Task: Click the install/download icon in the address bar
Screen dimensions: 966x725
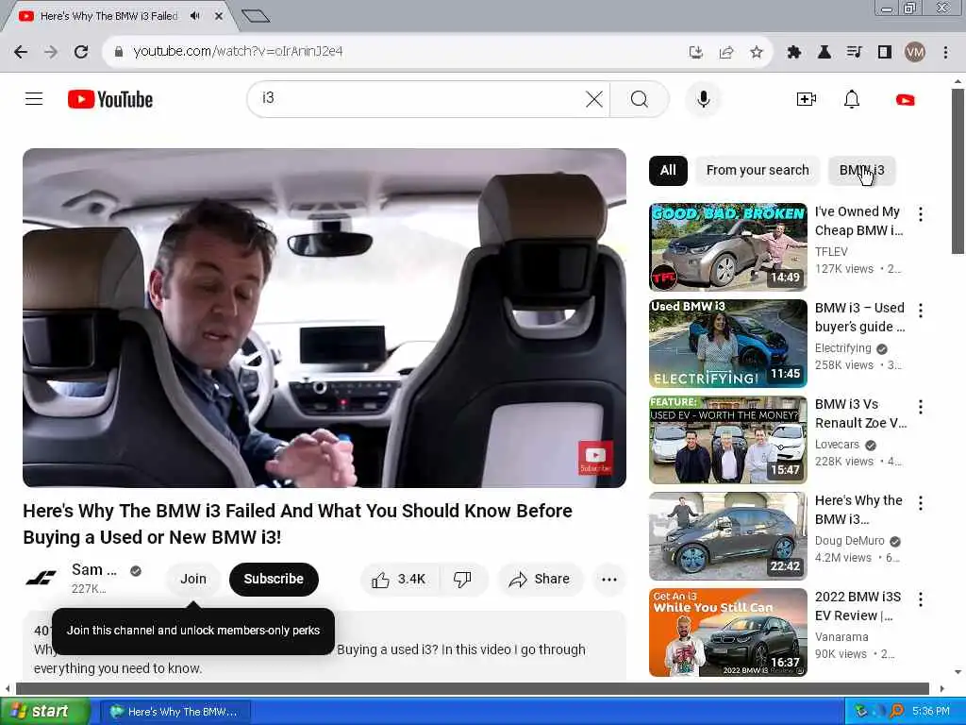Action: pyautogui.click(x=695, y=52)
